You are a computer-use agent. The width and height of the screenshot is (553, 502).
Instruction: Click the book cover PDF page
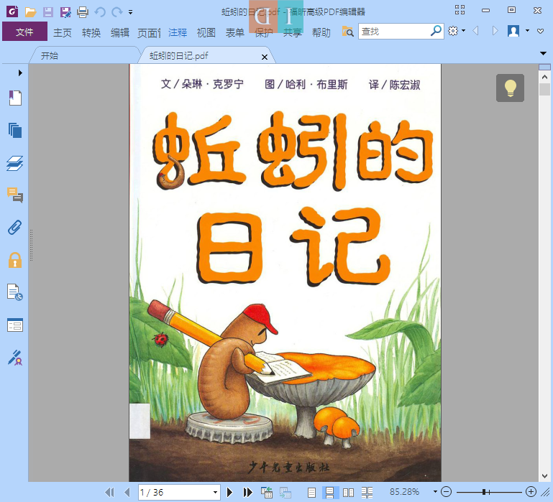click(x=285, y=273)
